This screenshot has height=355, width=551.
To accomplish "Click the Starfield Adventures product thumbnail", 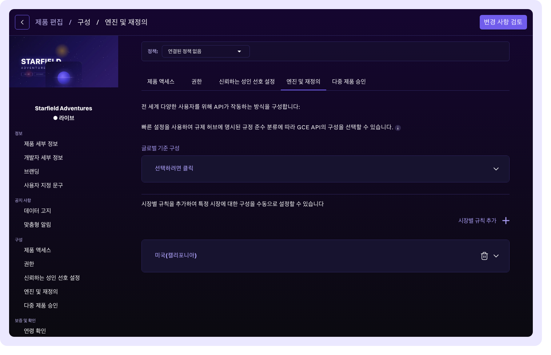I will (x=64, y=62).
